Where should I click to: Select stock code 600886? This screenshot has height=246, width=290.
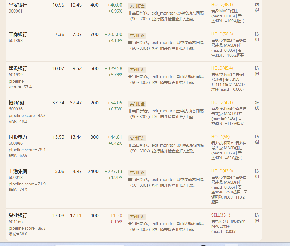(x=16, y=143)
